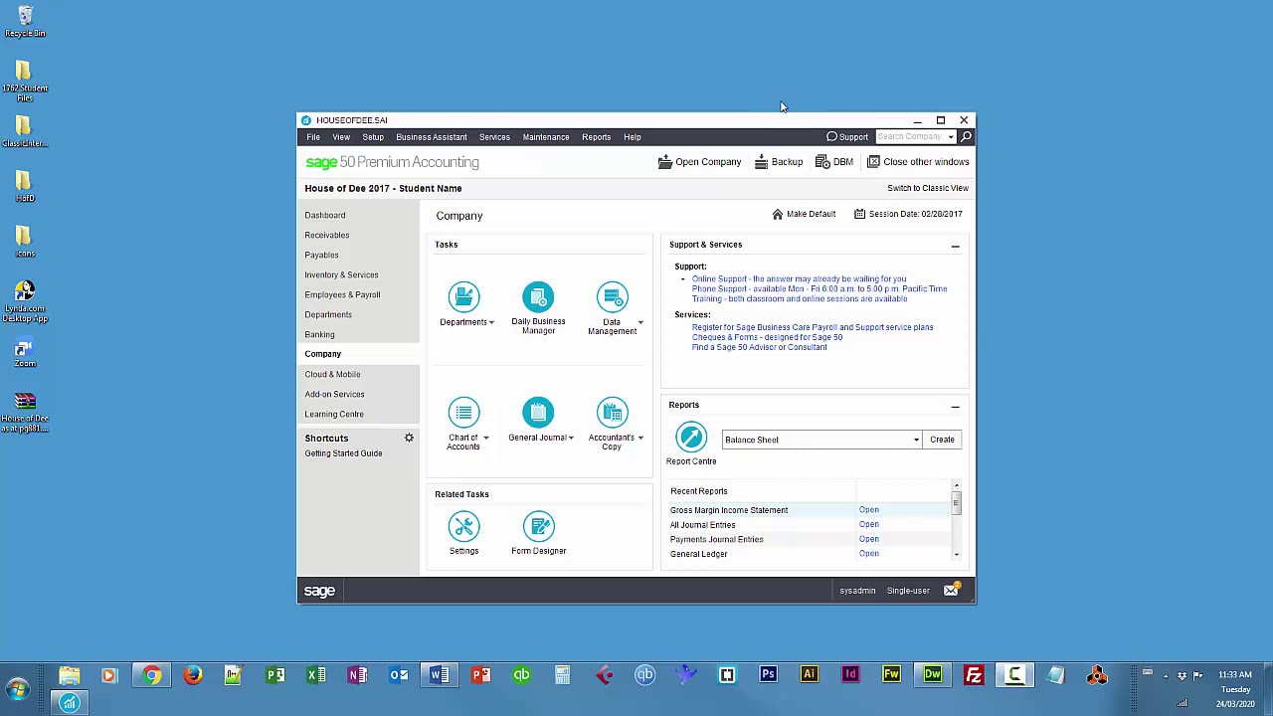
Task: Click the mail envelope icon in status bar
Action: [952, 591]
